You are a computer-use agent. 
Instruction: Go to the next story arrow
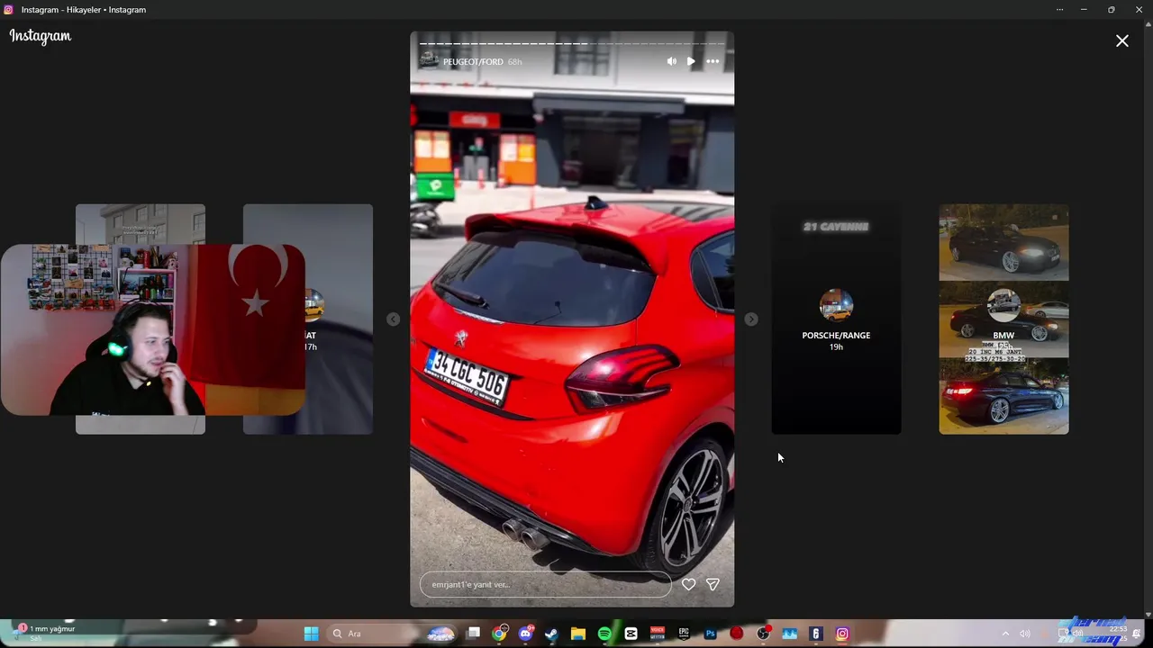click(751, 319)
